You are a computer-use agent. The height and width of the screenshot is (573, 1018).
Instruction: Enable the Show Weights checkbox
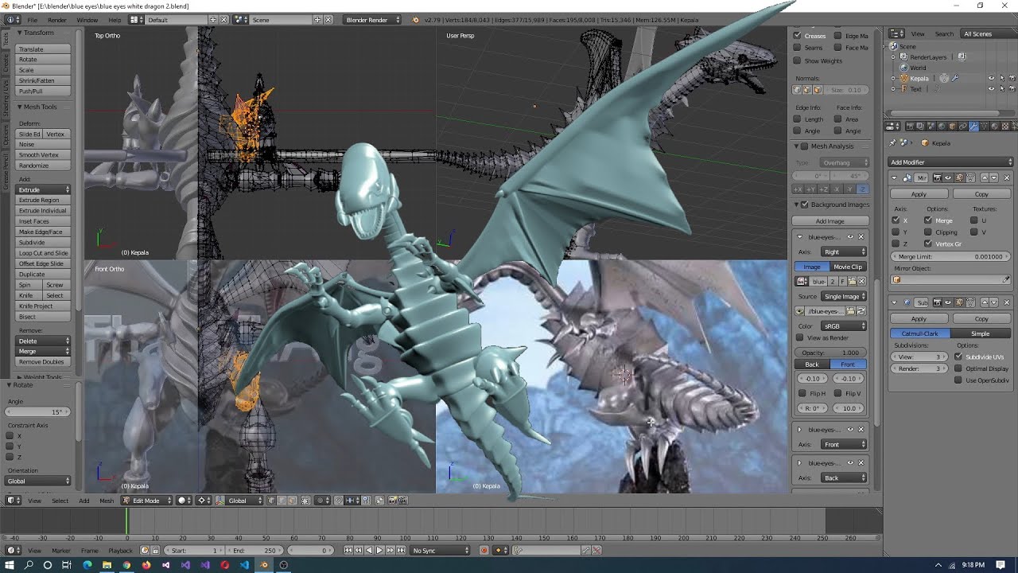pyautogui.click(x=798, y=60)
